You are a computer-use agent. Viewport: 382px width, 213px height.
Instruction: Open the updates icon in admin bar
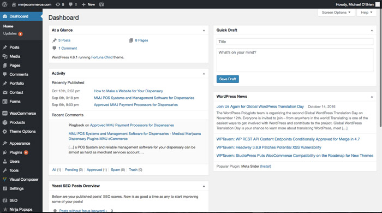[x=60, y=4]
